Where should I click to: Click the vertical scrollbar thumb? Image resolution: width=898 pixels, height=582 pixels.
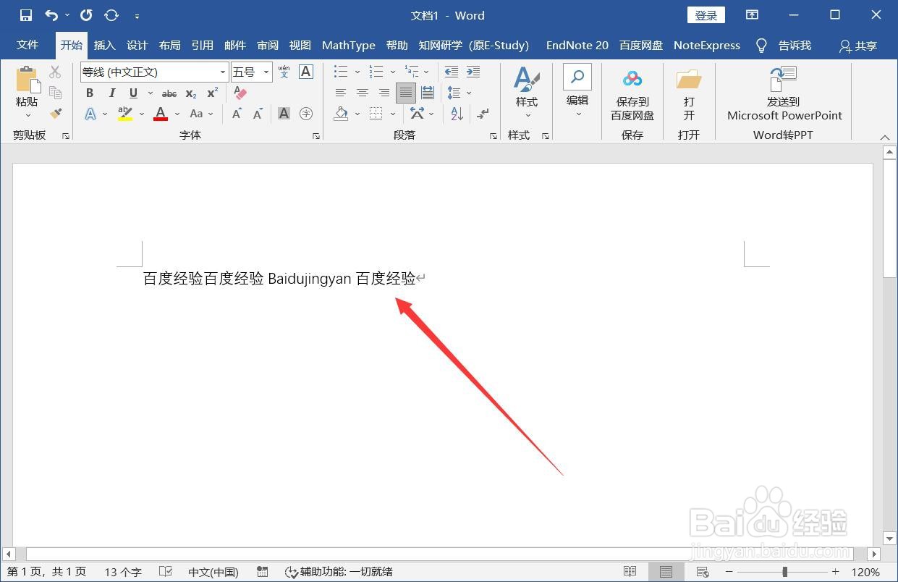pos(890,219)
